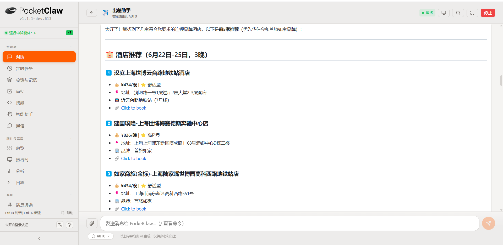This screenshot has width=503, height=245.
Task: Click version label v1.1.1-dev.513
Action: (35, 19)
